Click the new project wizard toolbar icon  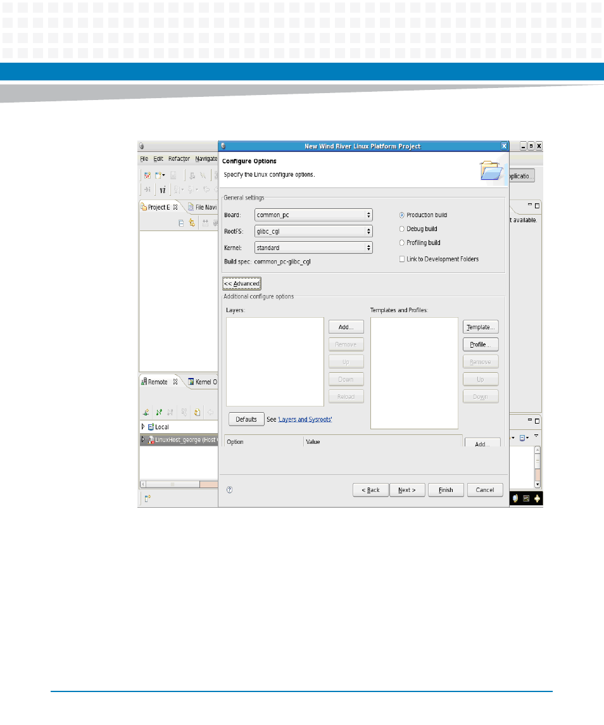tap(147, 175)
